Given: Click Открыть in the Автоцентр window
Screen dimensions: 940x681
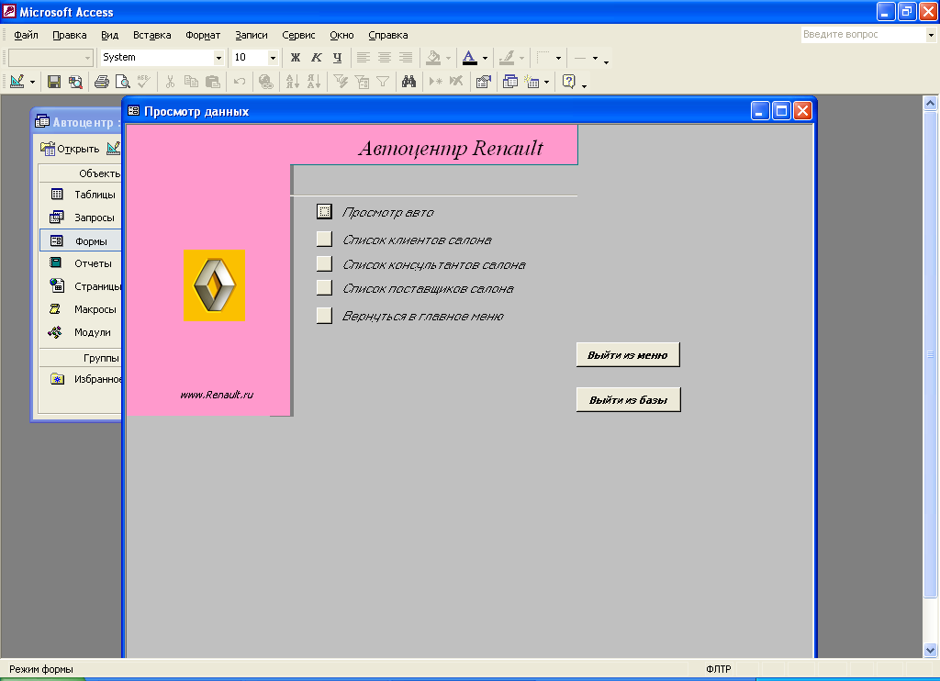Looking at the screenshot, I should click(x=70, y=149).
